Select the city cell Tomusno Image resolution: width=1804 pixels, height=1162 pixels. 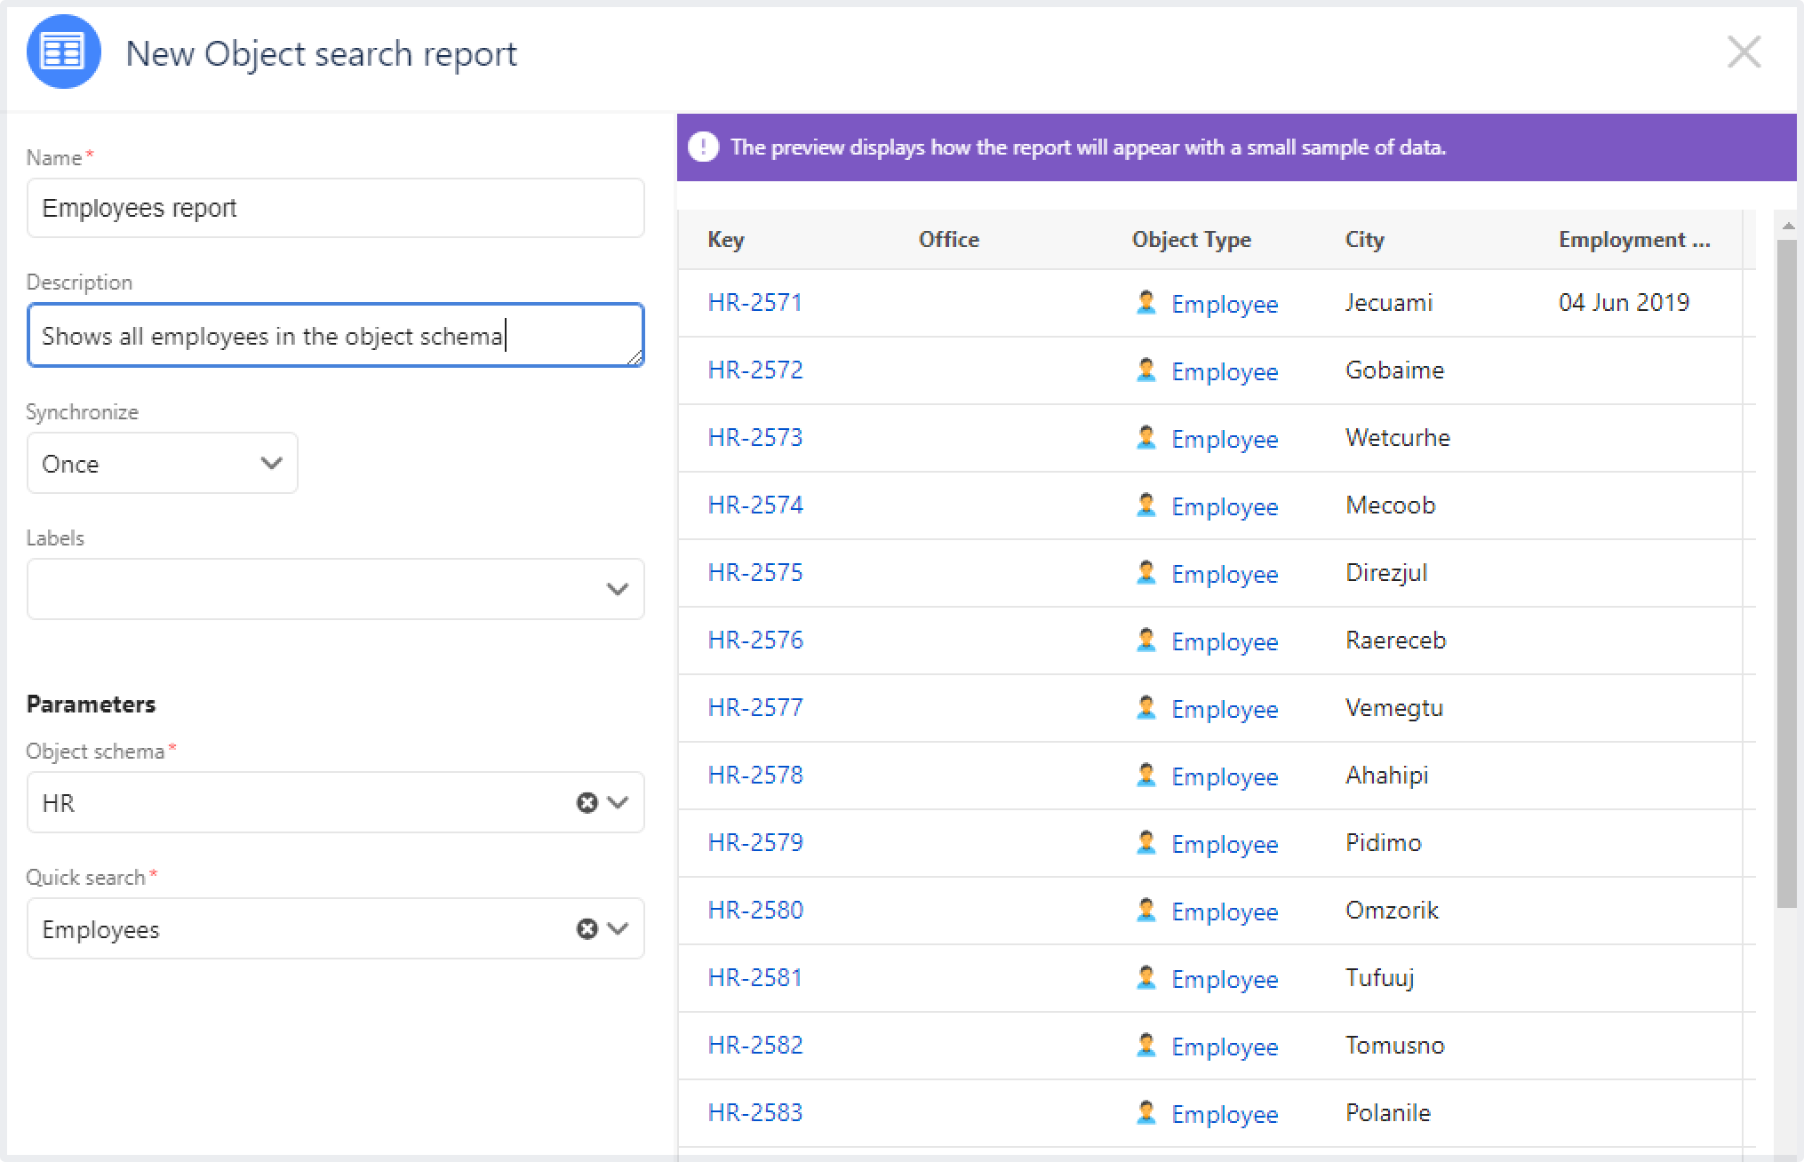(1395, 1046)
